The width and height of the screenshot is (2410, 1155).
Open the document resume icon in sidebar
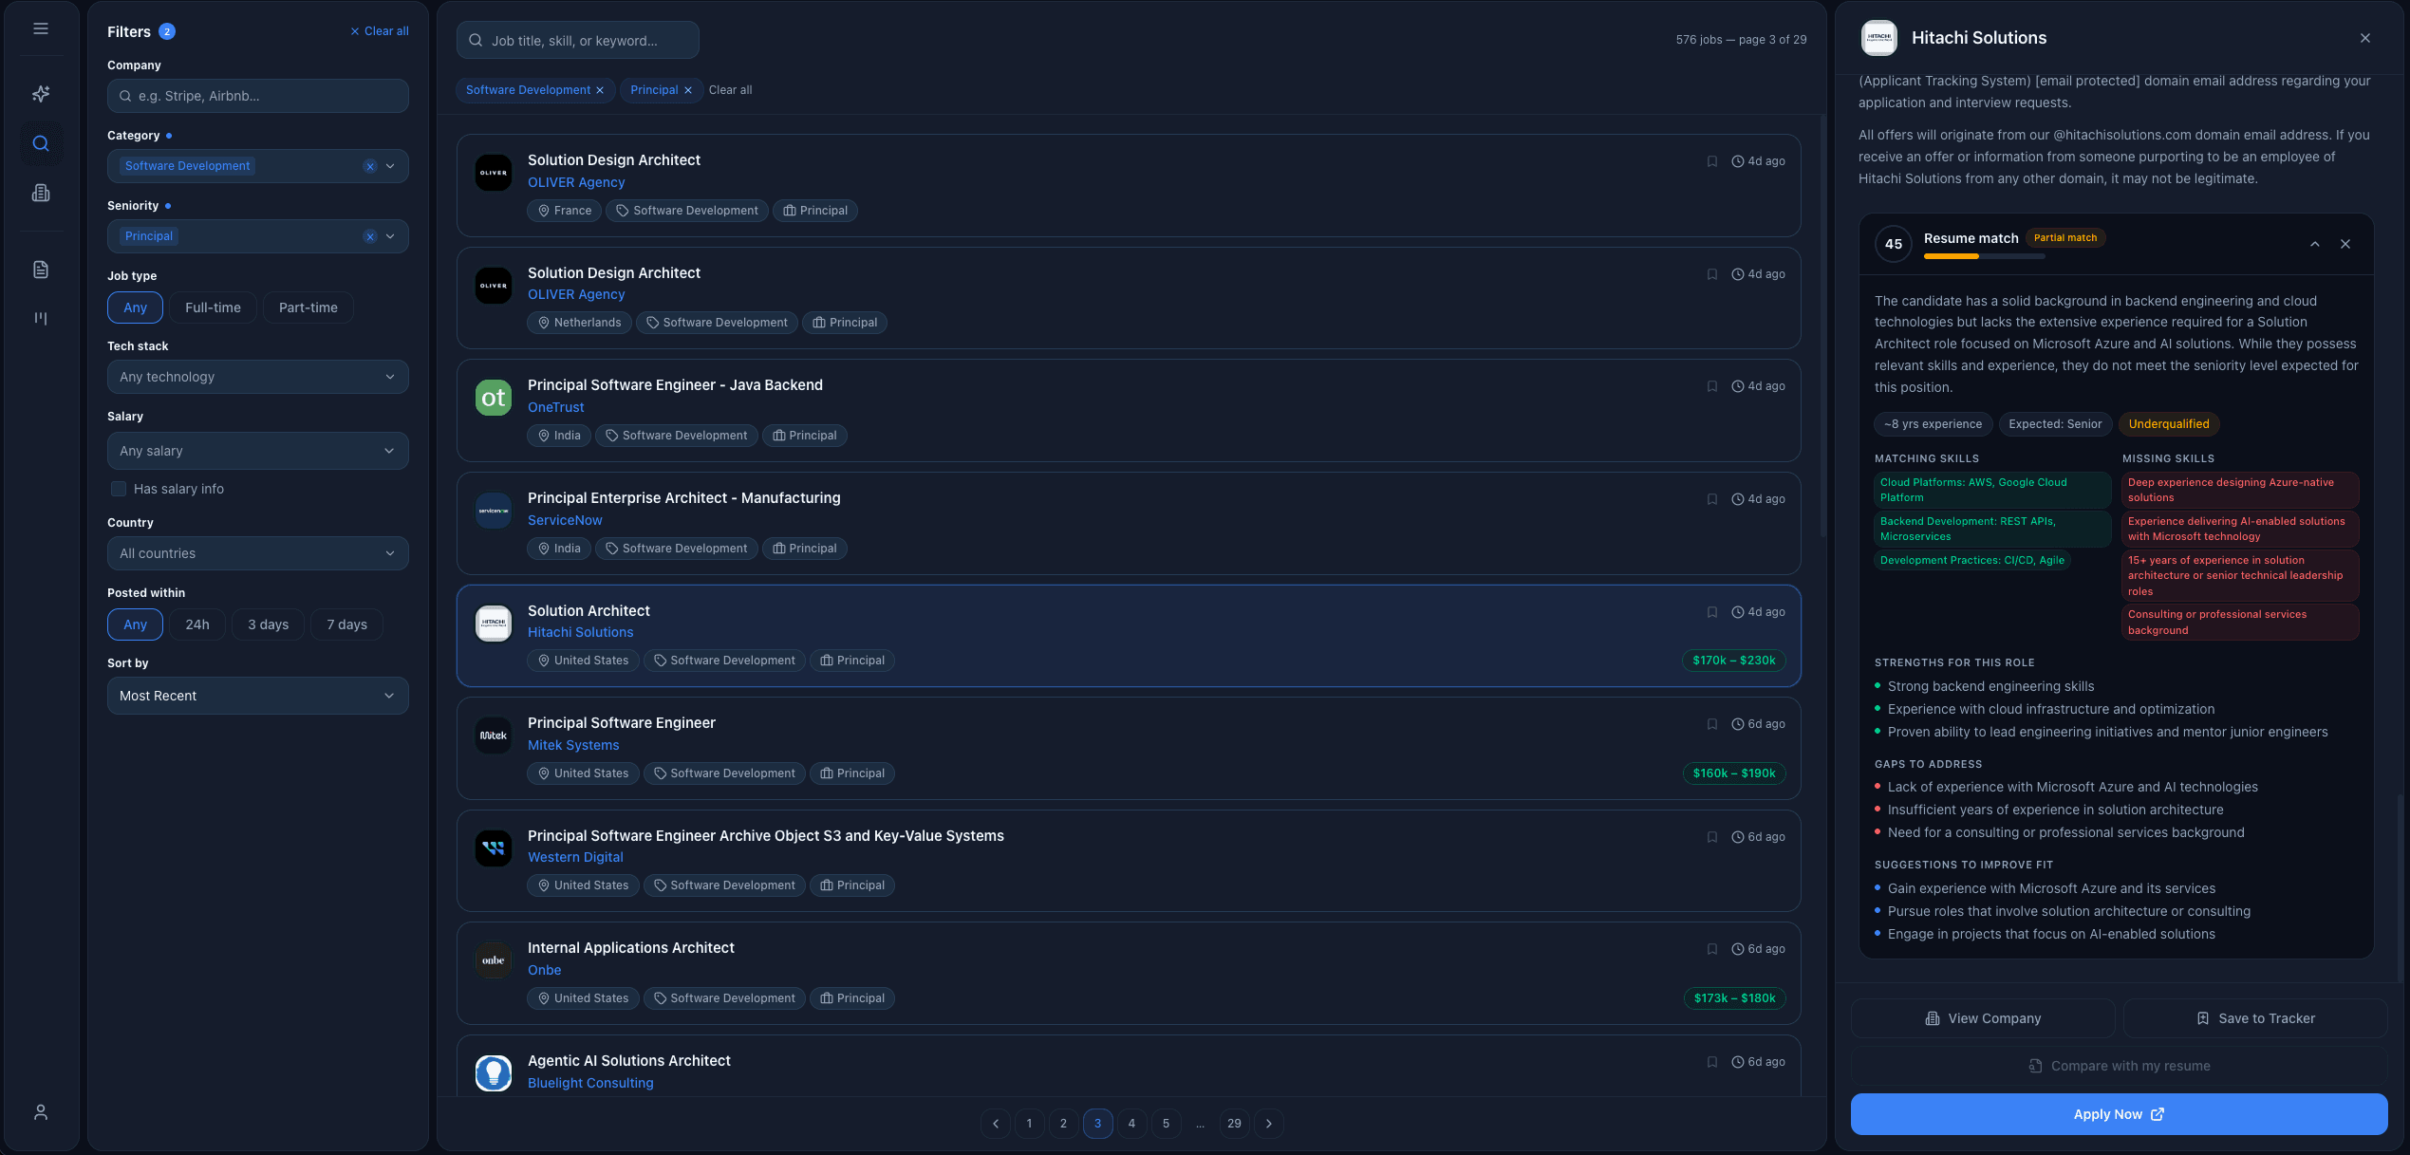point(41,270)
